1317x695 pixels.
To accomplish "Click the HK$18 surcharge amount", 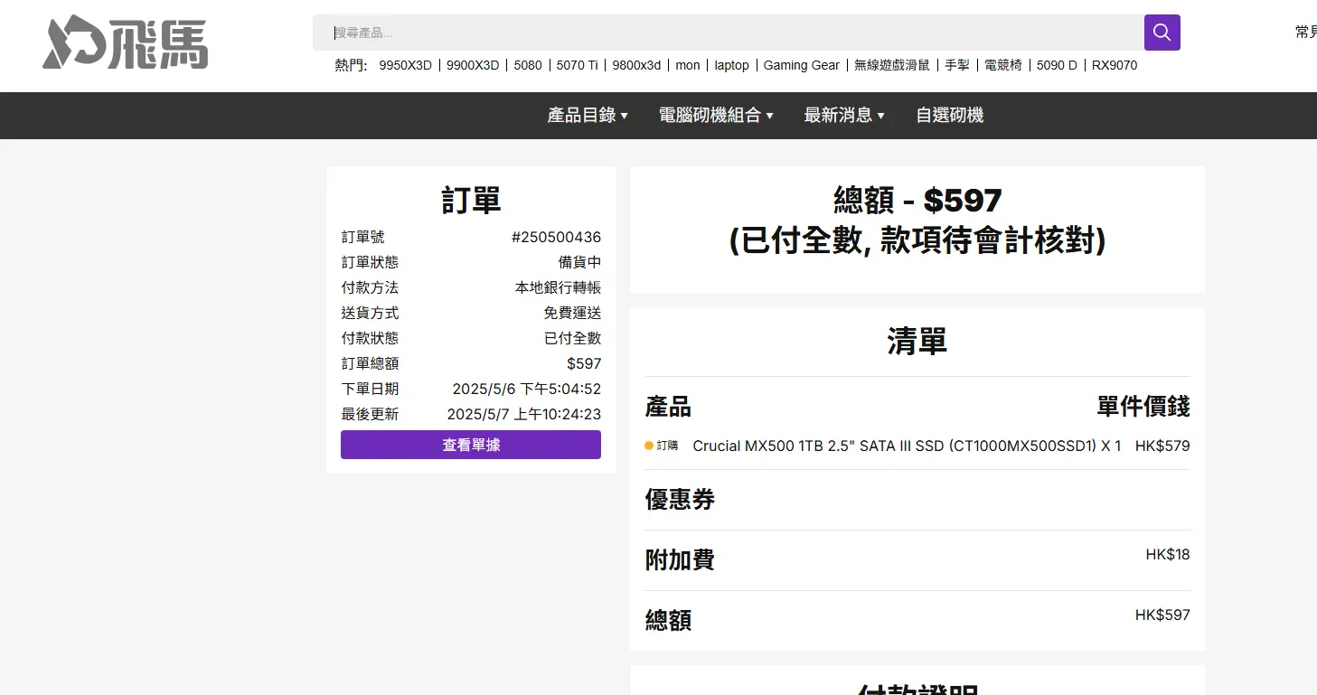I will coord(1168,554).
